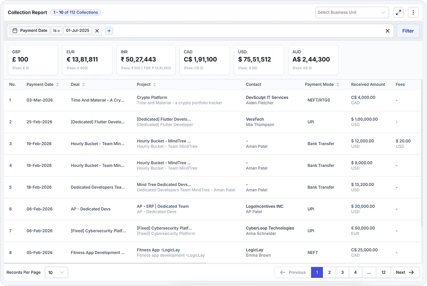This screenshot has width=427, height=286.
Task: Click the date 18-Feb-2026
Action: pyautogui.click(x=39, y=187)
